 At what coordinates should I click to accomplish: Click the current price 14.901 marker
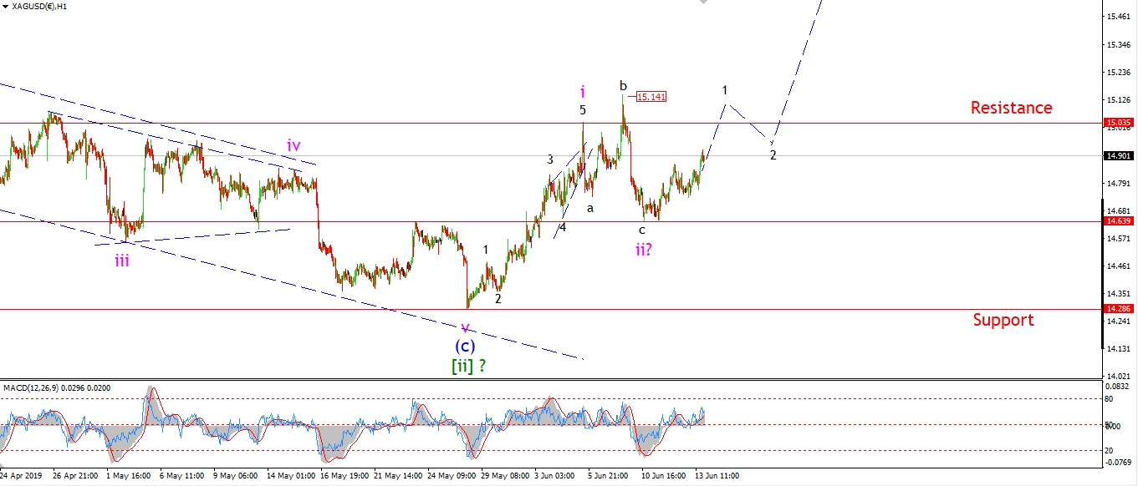[x=1119, y=155]
